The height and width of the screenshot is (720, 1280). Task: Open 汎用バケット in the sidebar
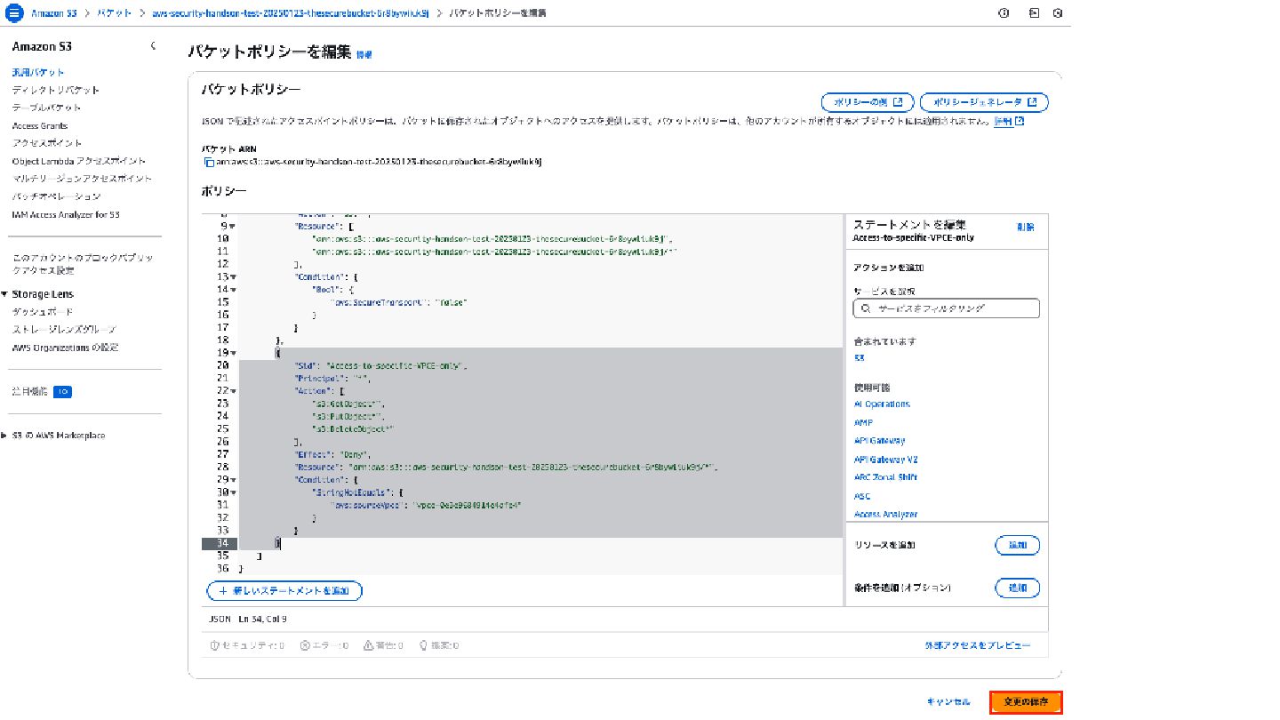pos(38,72)
